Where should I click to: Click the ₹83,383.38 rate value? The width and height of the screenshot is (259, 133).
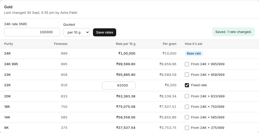click(x=126, y=96)
